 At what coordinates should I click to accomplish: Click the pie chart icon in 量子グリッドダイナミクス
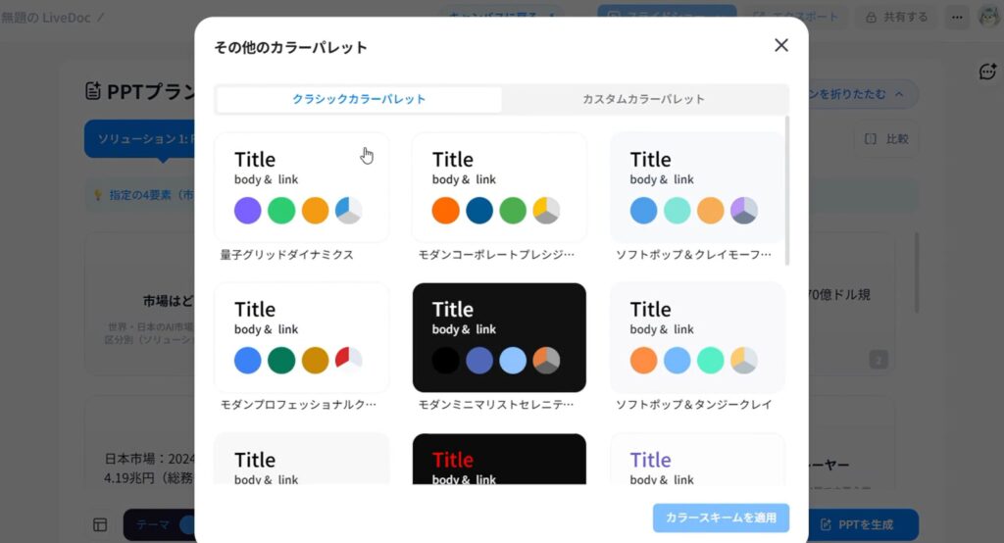(349, 210)
